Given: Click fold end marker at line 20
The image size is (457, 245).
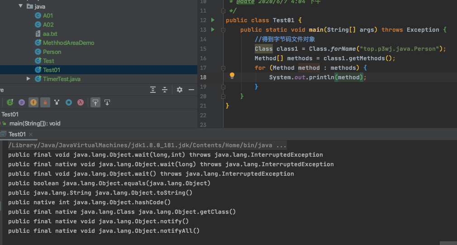Looking at the screenshot, I should 223,96.
